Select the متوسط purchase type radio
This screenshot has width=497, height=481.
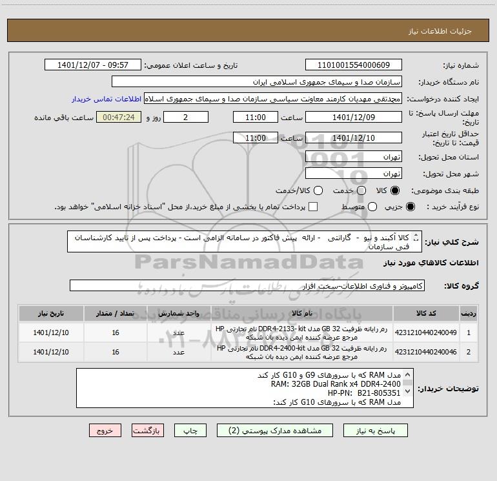coord(372,207)
